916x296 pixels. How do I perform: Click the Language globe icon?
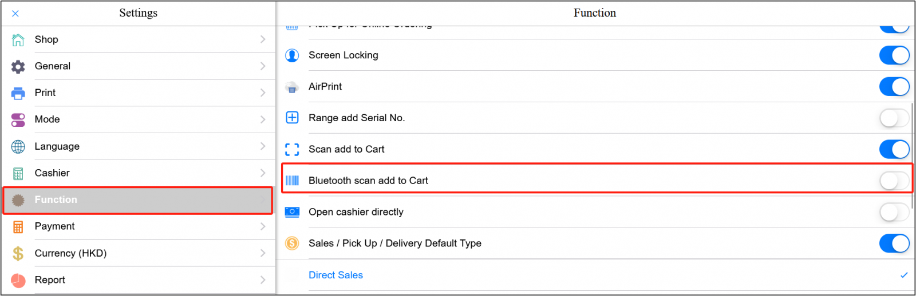point(18,146)
